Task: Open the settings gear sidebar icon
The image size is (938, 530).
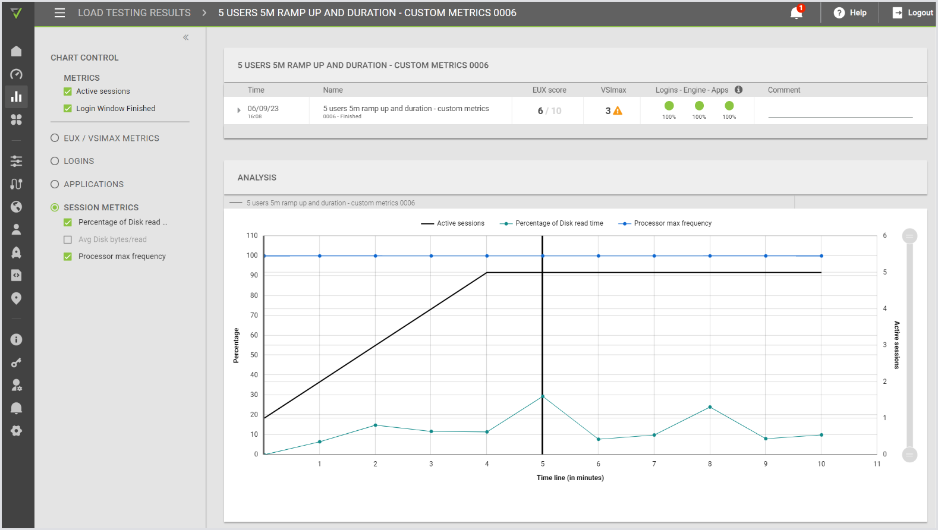Action: point(17,431)
